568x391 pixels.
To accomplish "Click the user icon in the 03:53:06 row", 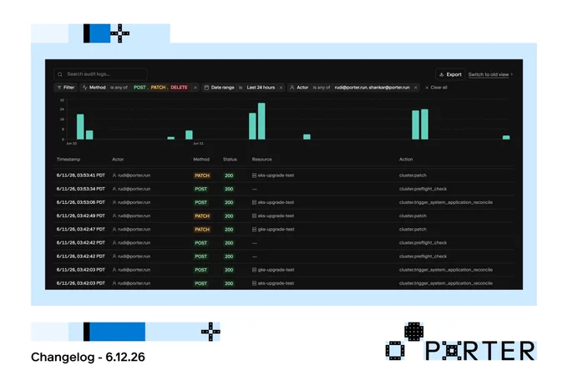I will point(114,202).
